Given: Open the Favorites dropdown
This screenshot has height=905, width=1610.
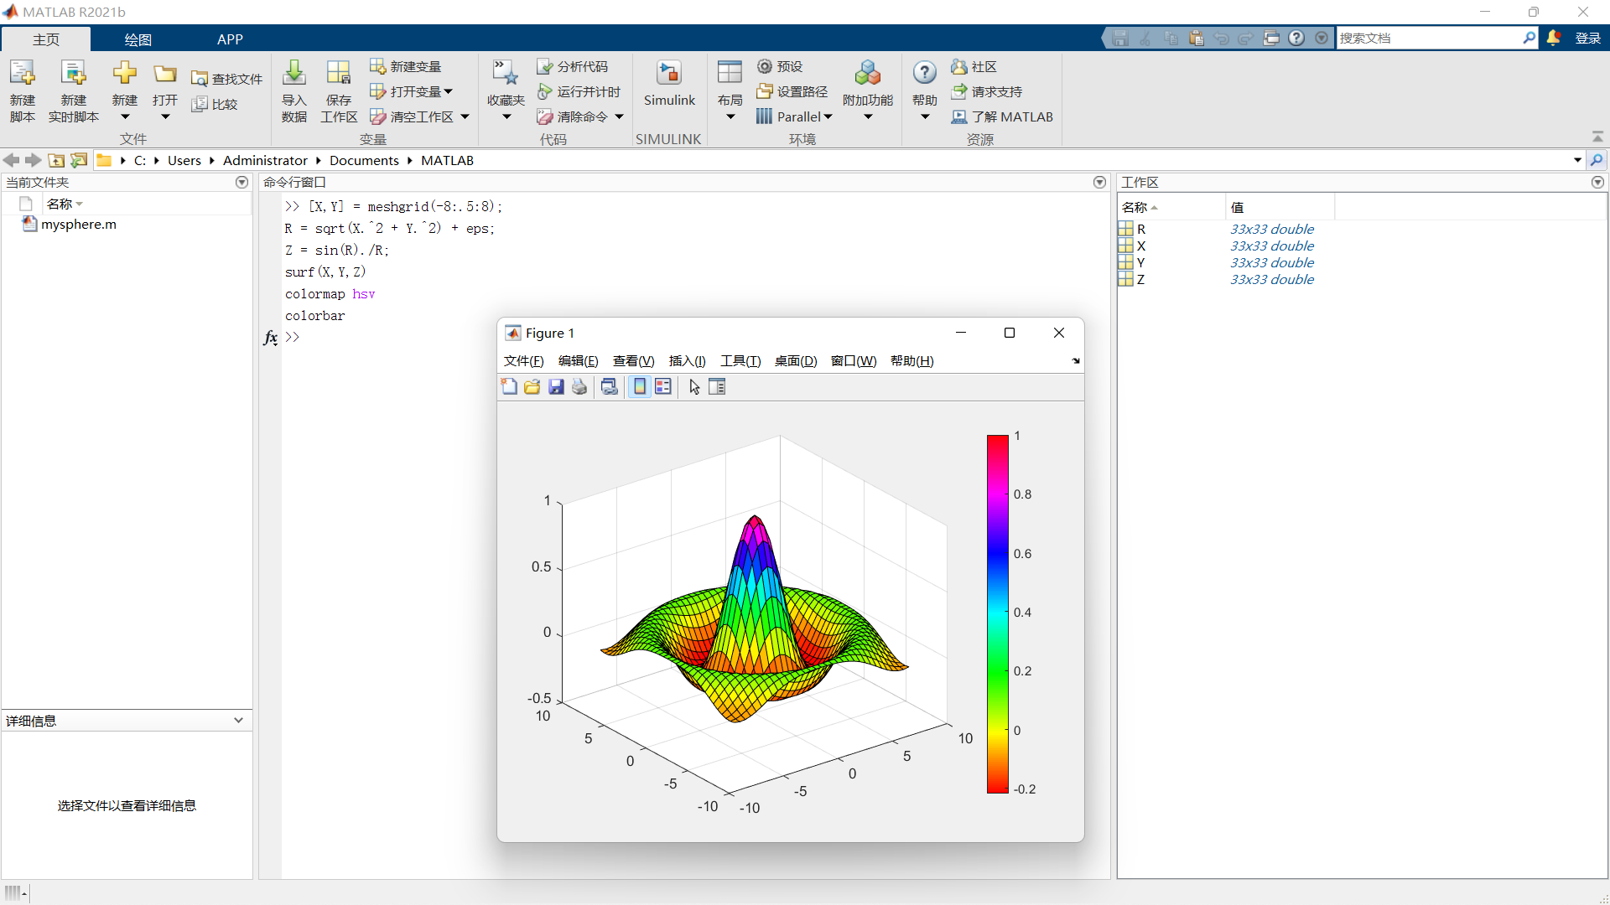Looking at the screenshot, I should (506, 116).
